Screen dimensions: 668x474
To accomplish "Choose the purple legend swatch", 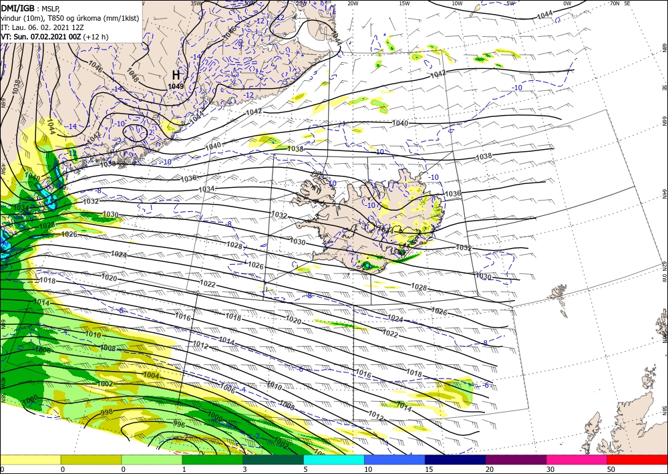I will [x=516, y=459].
